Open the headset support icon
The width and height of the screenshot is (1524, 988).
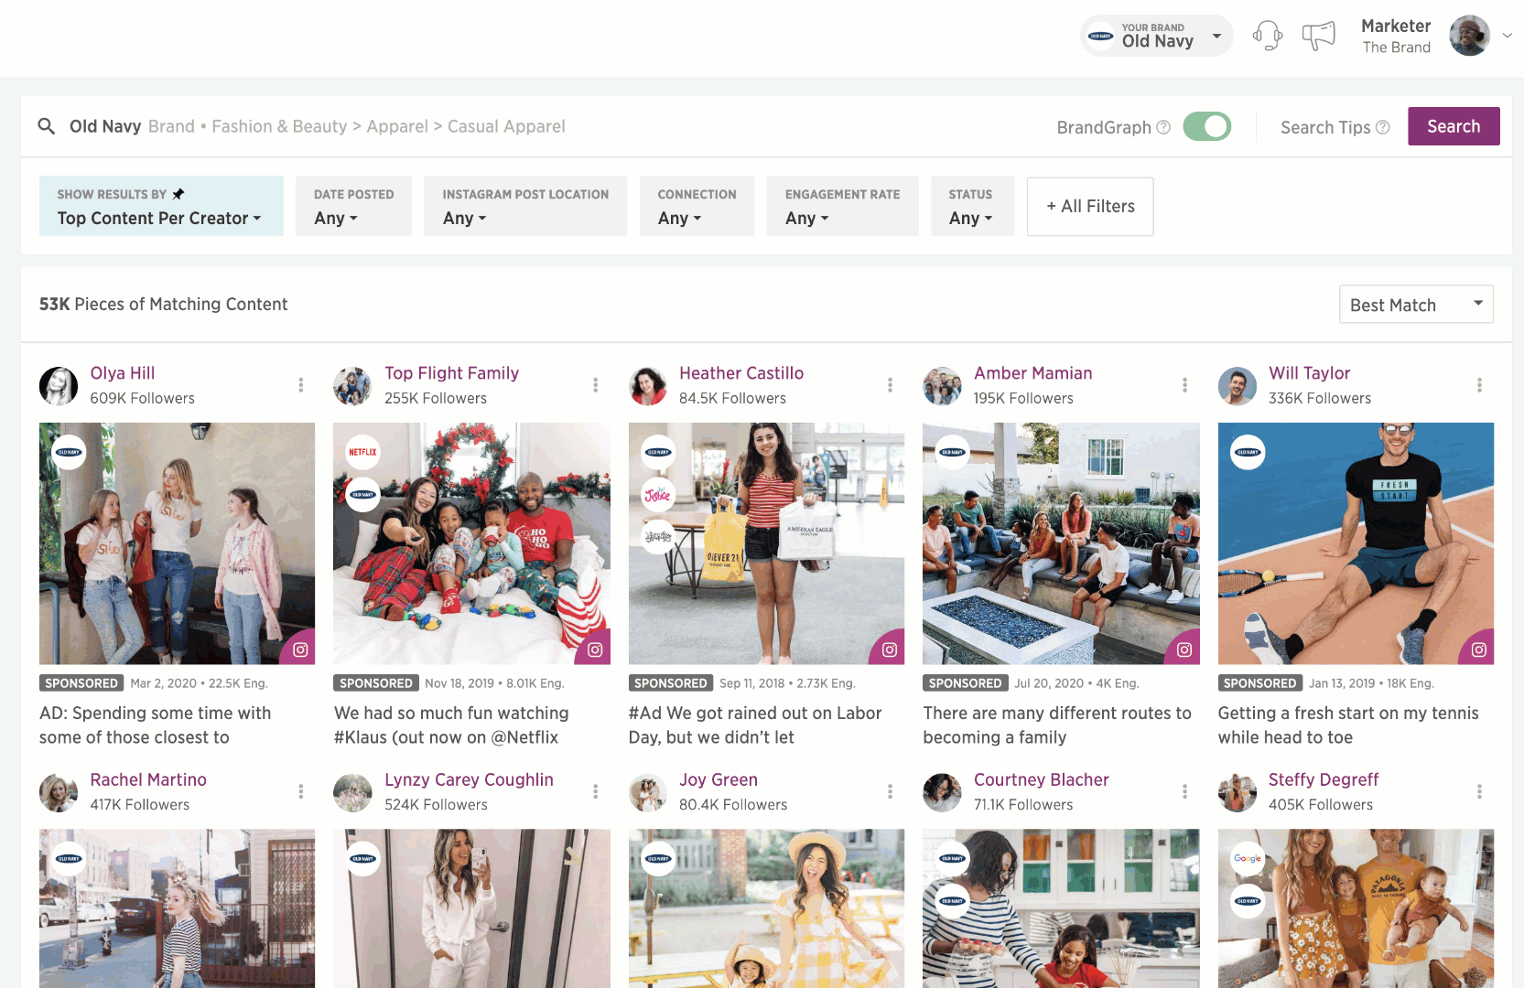(1268, 36)
